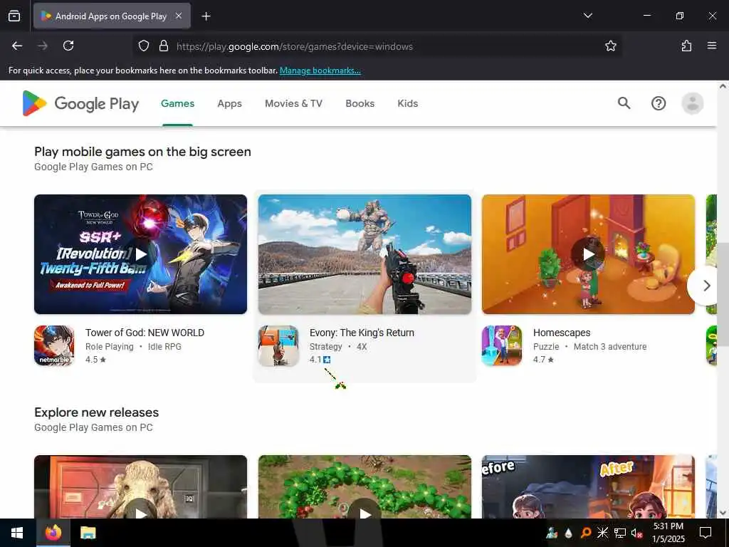This screenshot has width=729, height=547.
Task: Open the Evony shooting scene thumbnail
Action: click(x=365, y=254)
